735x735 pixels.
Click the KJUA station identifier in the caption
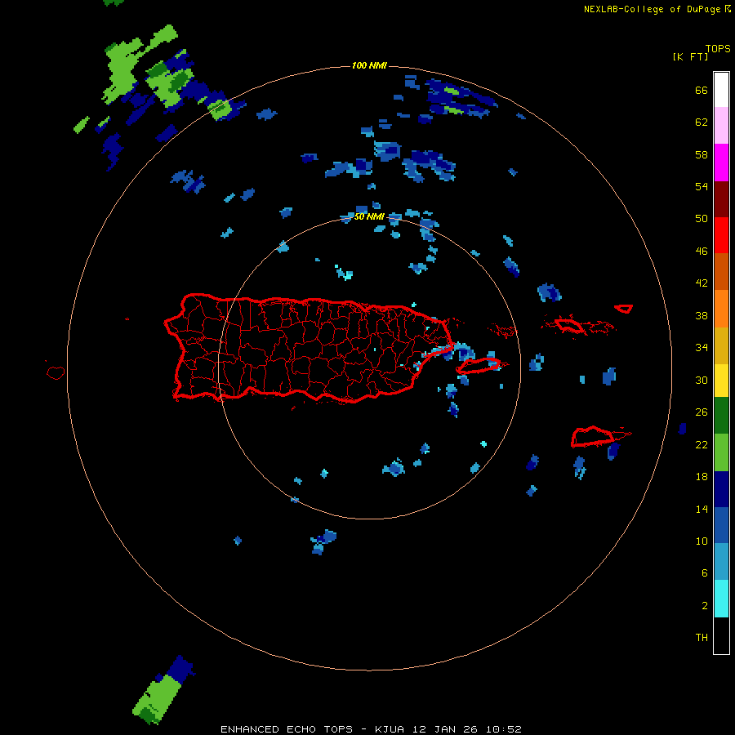390,729
